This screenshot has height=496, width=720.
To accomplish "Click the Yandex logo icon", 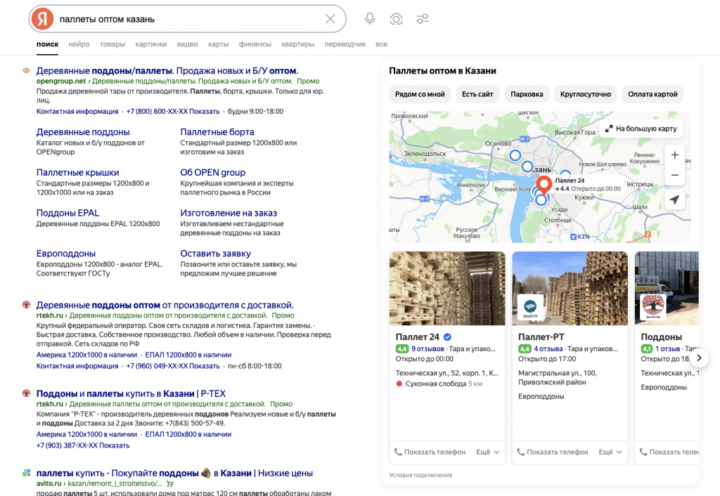I will [x=44, y=19].
